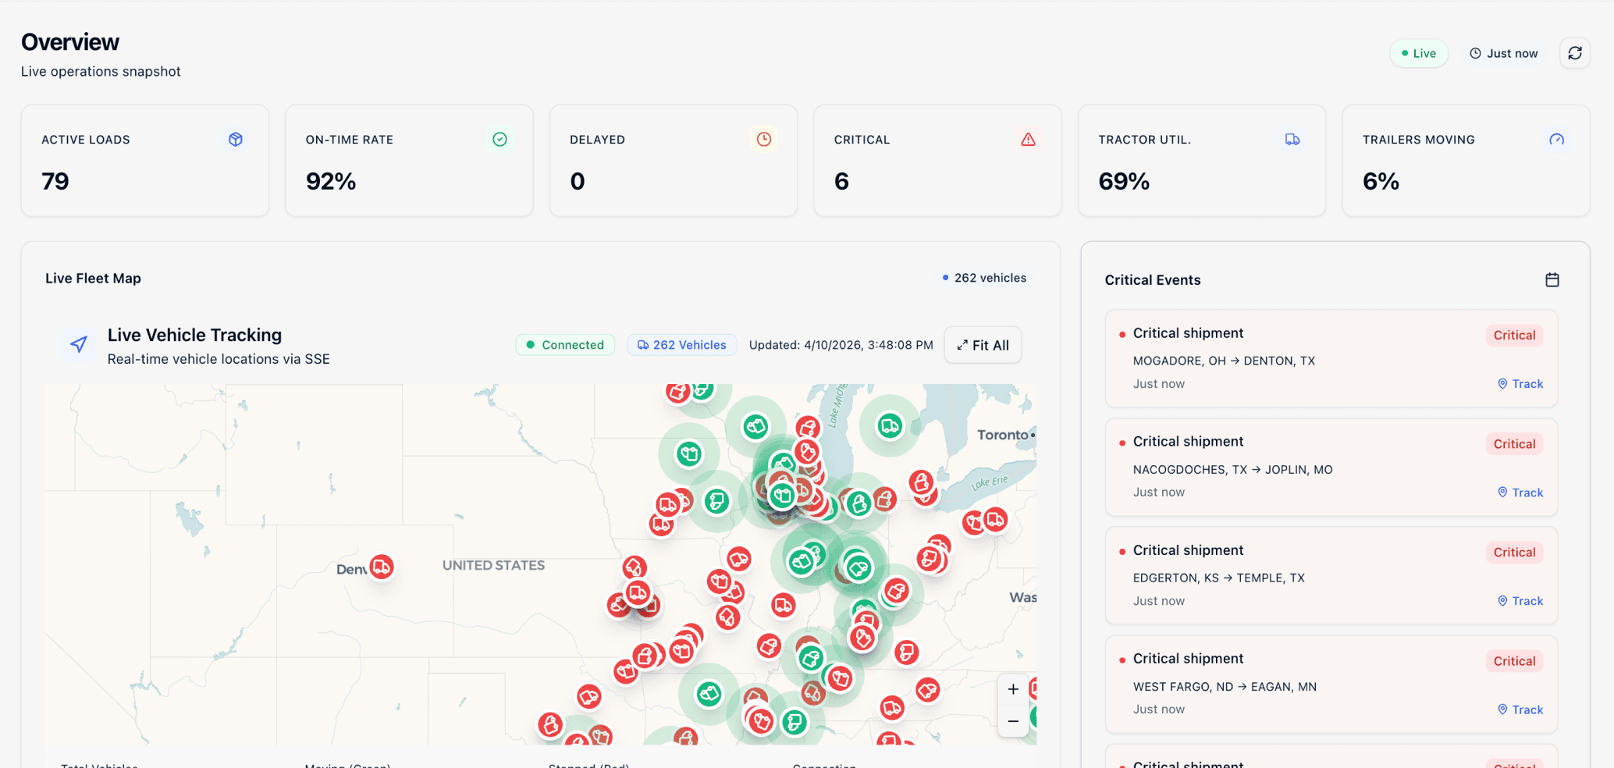
Task: Click the On-Time Rate value 92%
Action: point(331,181)
